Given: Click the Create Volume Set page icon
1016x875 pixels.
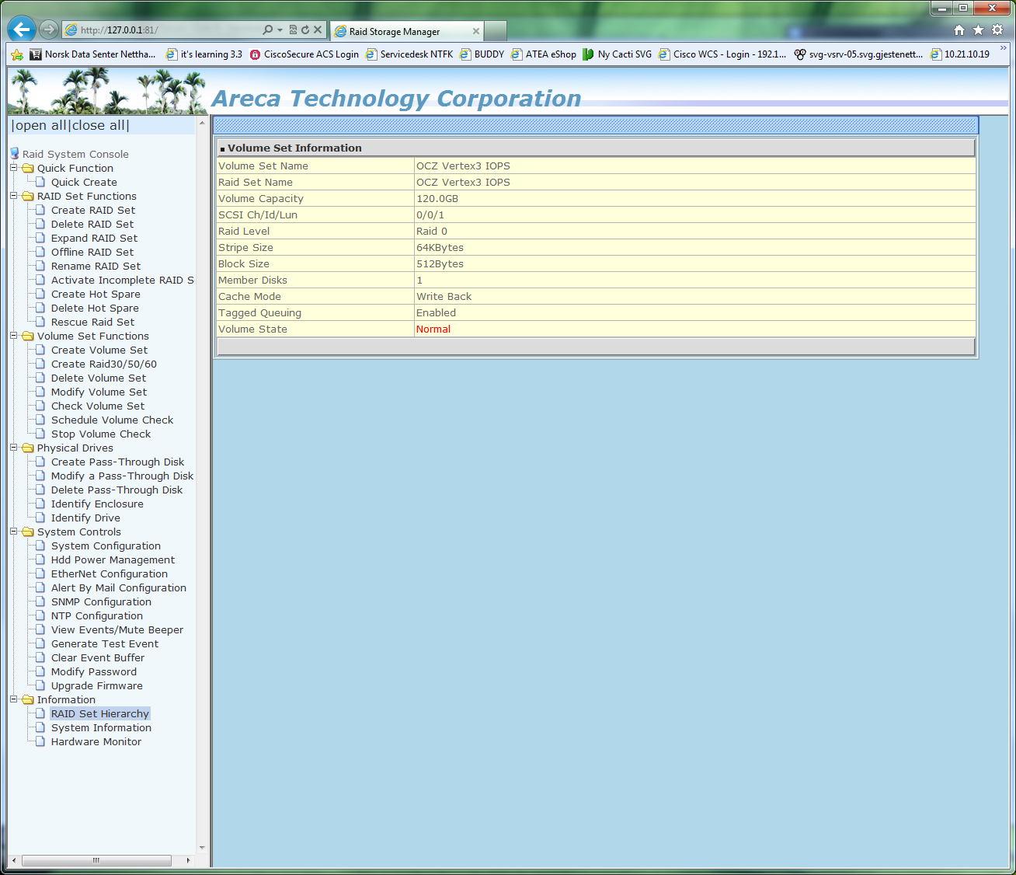Looking at the screenshot, I should click(x=41, y=350).
